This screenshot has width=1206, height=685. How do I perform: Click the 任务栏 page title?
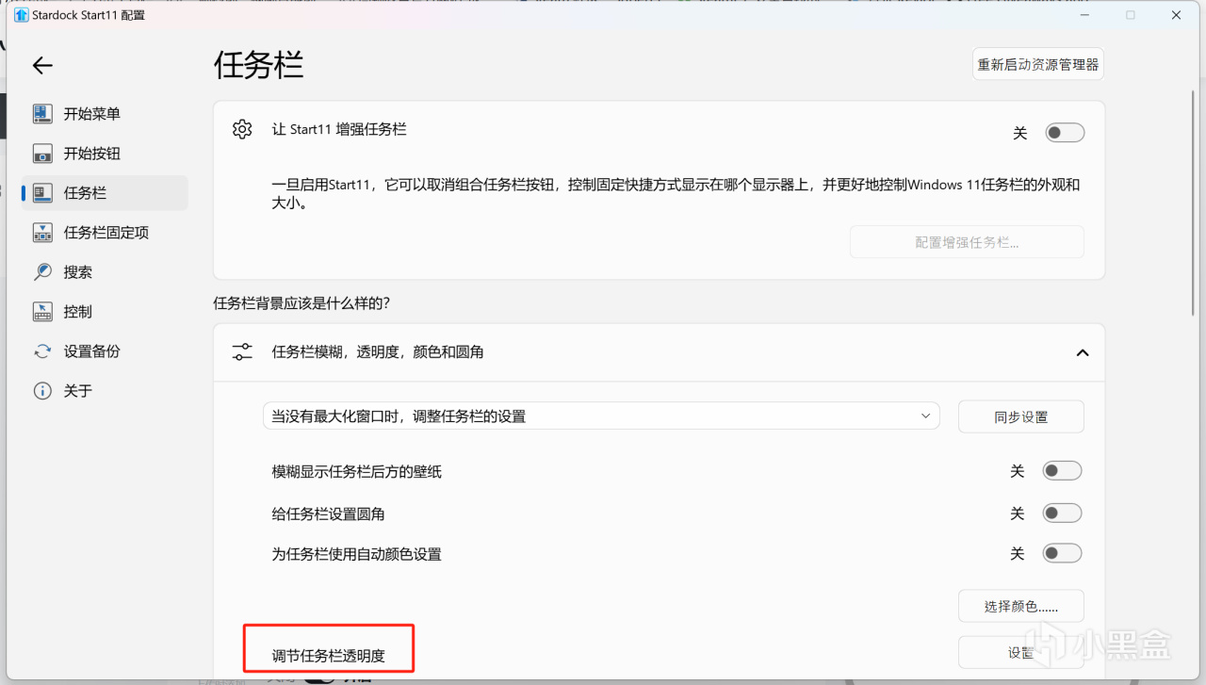[x=259, y=65]
